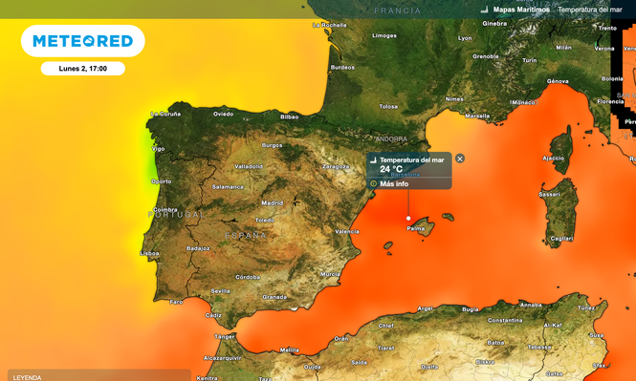Click the Orán city label
This screenshot has width=636, height=381.
point(340,338)
